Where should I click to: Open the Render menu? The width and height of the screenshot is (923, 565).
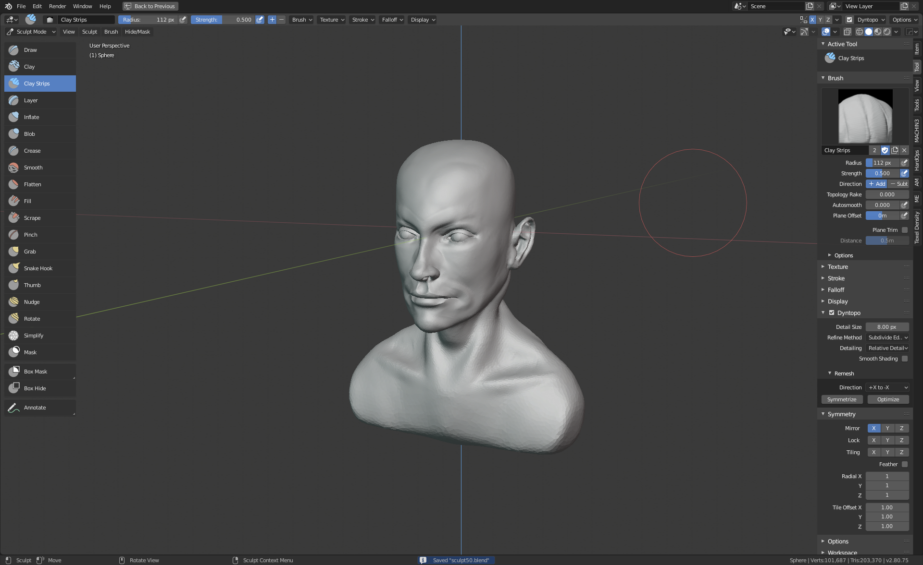57,6
